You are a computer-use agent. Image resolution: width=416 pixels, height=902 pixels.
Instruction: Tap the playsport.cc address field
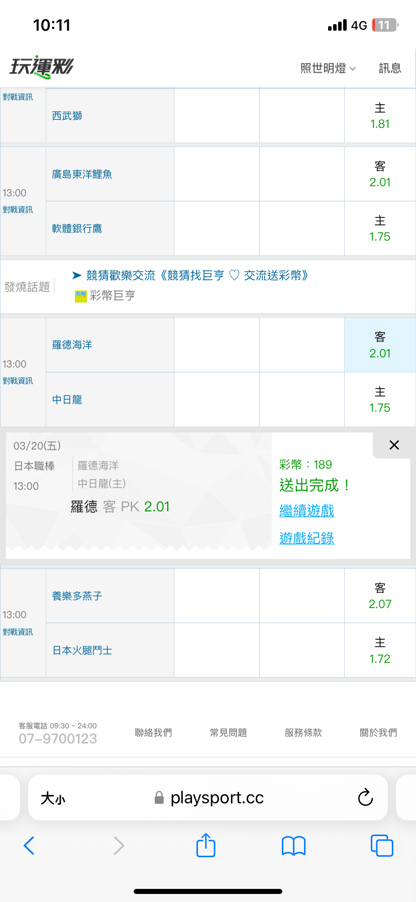[x=211, y=798]
